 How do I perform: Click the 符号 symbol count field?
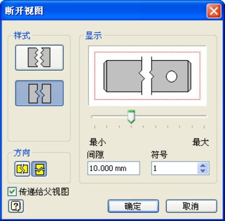click(x=174, y=168)
